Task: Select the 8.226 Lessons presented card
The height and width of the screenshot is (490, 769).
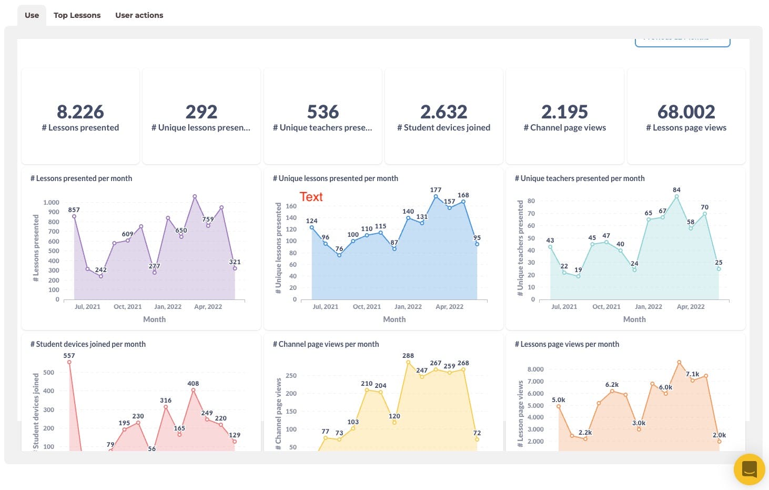Action: coord(80,117)
